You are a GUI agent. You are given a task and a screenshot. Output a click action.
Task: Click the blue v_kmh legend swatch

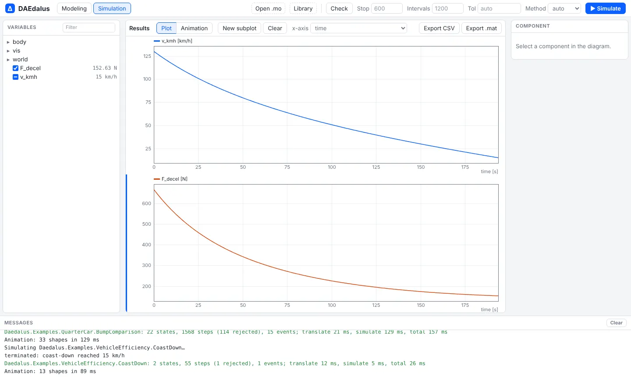[157, 41]
